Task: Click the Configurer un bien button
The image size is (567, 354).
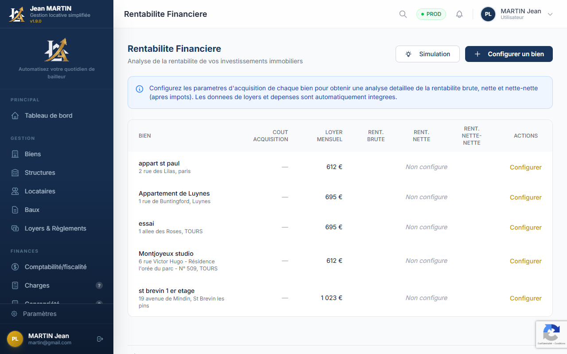Action: pyautogui.click(x=509, y=54)
